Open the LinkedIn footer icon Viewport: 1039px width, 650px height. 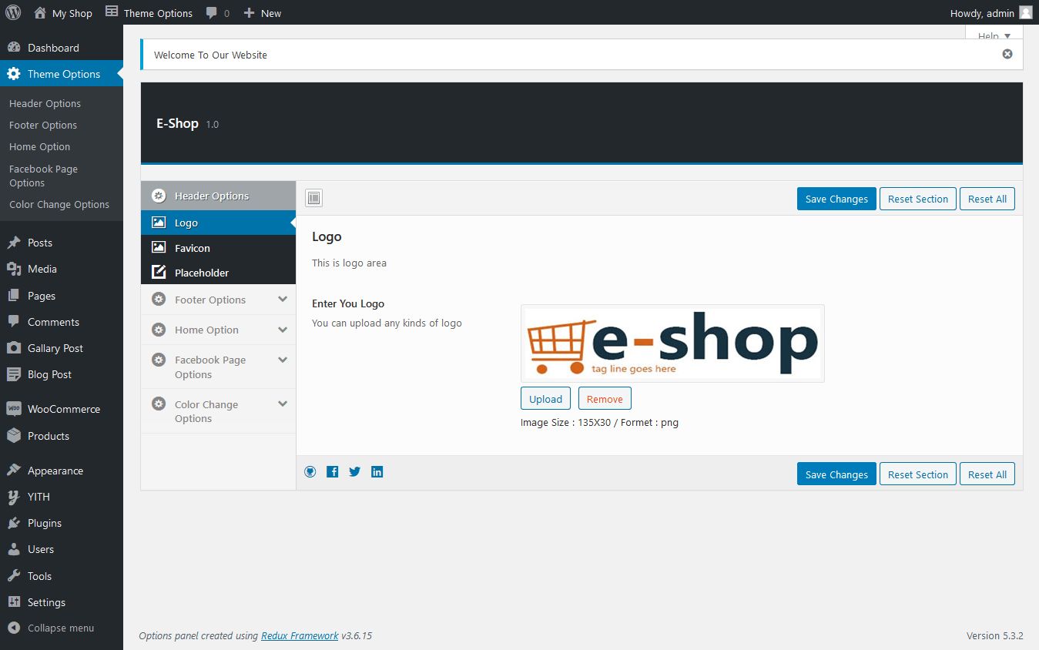click(377, 471)
